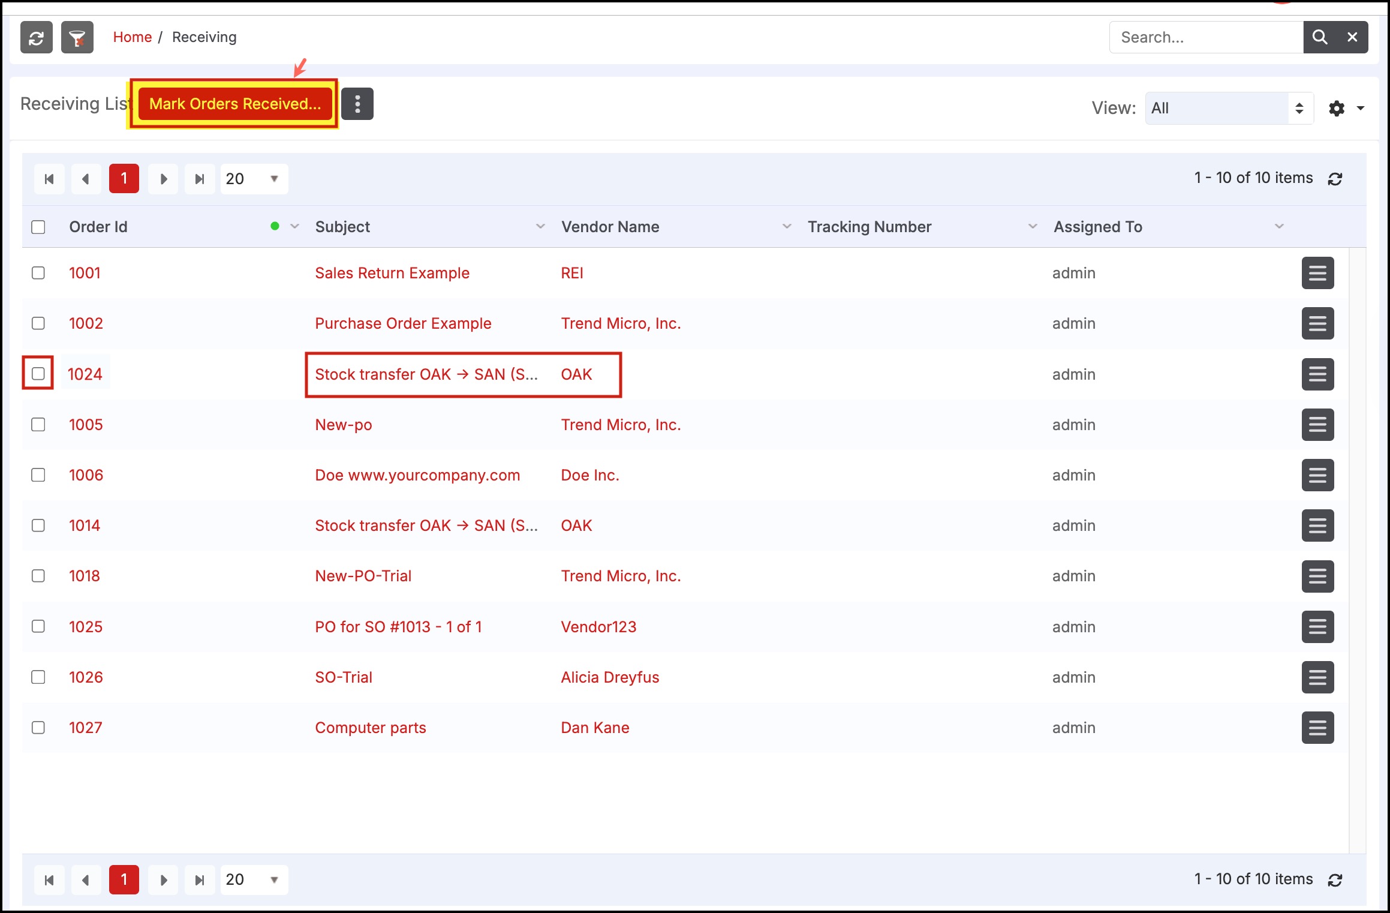Screen dimensions: 1390x913
Task: Go to next page in bottom pager
Action: [x=163, y=880]
